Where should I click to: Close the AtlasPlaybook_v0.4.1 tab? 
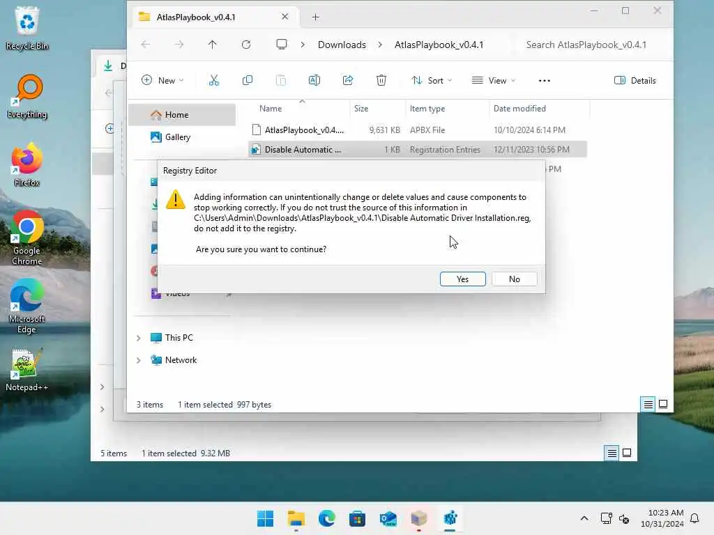click(285, 17)
